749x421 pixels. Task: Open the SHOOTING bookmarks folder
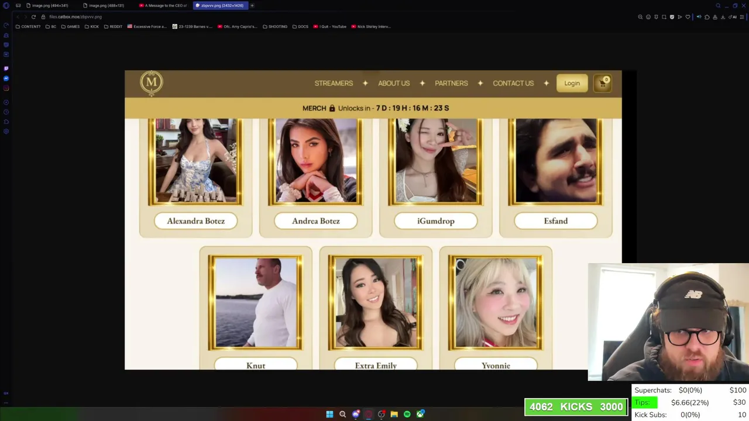[275, 26]
